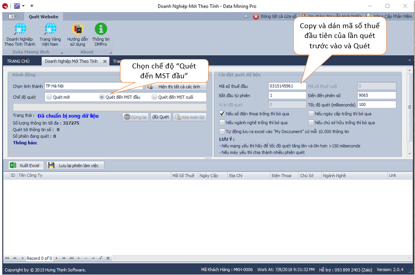
Task: Click Thông tin DMPro info icon
Action: click(x=101, y=34)
